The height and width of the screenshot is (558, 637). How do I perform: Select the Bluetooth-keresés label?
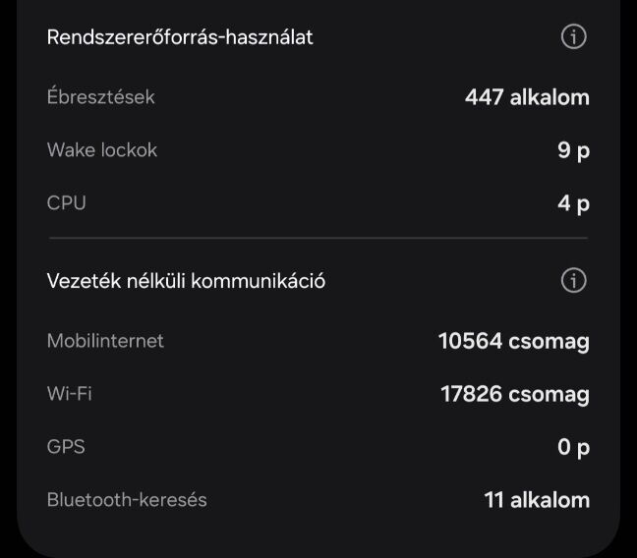(x=127, y=499)
